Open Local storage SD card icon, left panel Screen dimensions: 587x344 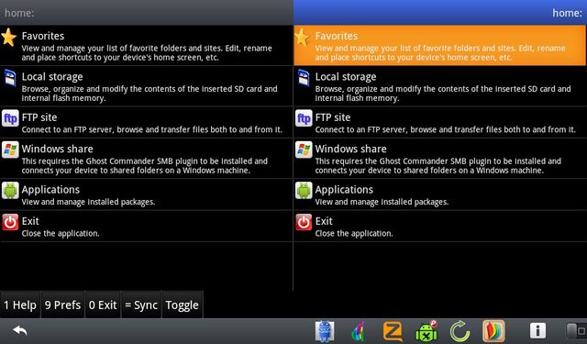tap(10, 79)
